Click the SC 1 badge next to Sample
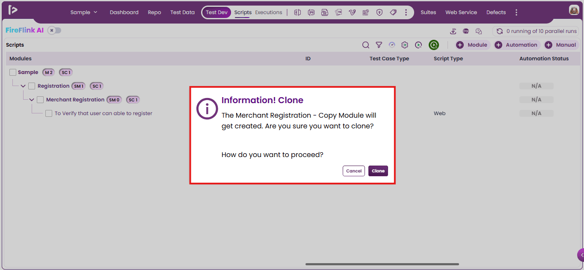This screenshot has height=270, width=584. point(66,72)
